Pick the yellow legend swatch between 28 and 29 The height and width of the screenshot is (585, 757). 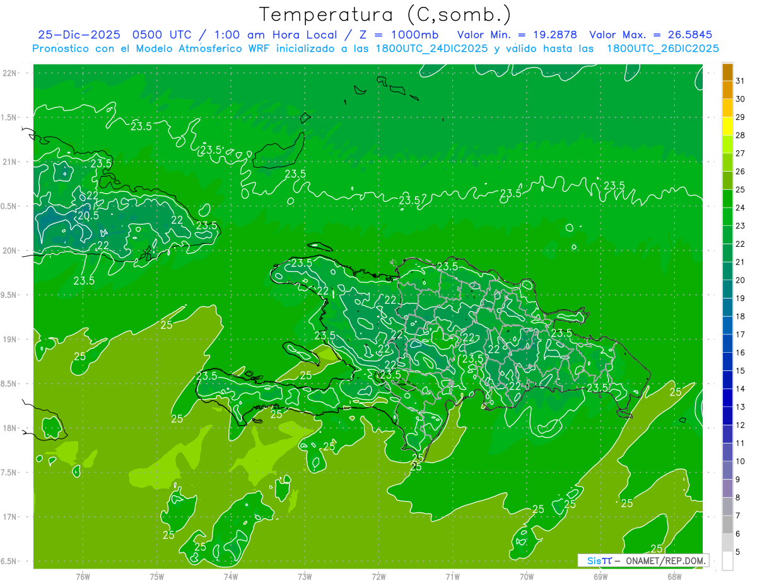[727, 126]
